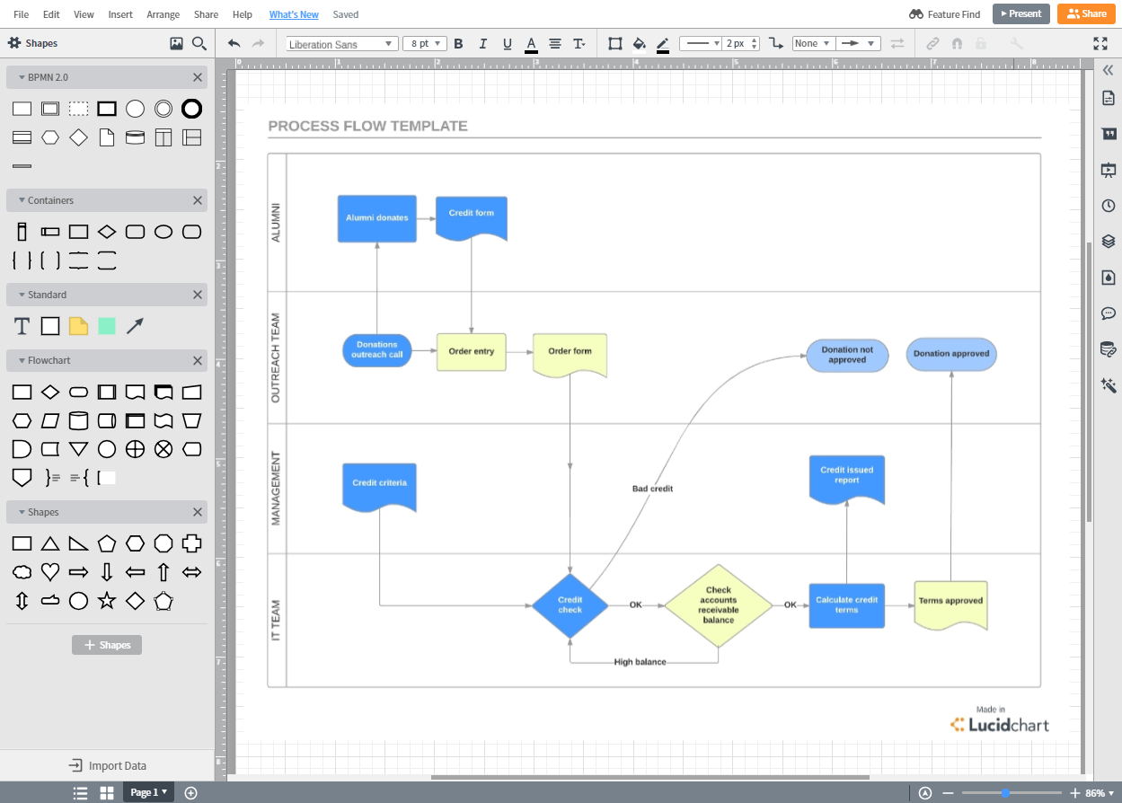This screenshot has height=803, width=1122.
Task: Open the Insert menu
Action: [120, 14]
